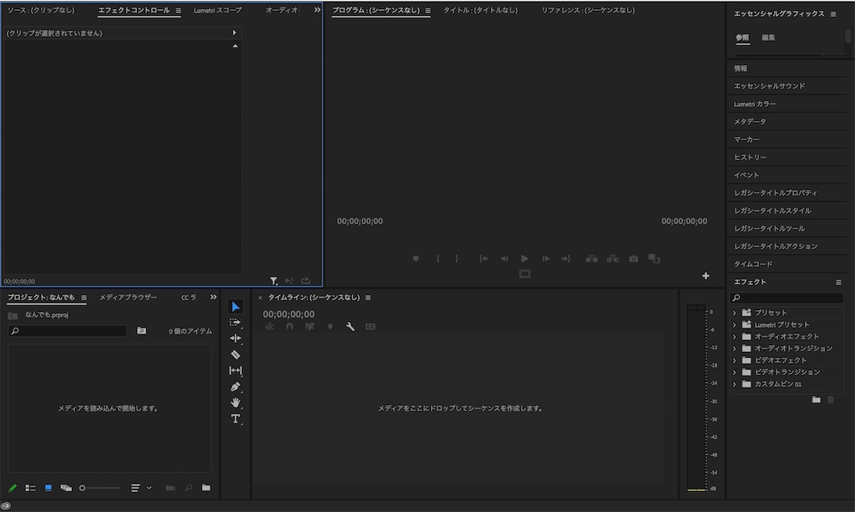Image resolution: width=855 pixels, height=512 pixels.
Task: Click the create search bin icon beside Project search
Action: (141, 330)
